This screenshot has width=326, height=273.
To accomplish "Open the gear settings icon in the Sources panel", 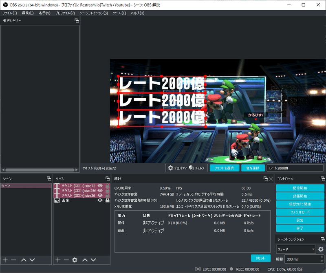I will (75, 260).
